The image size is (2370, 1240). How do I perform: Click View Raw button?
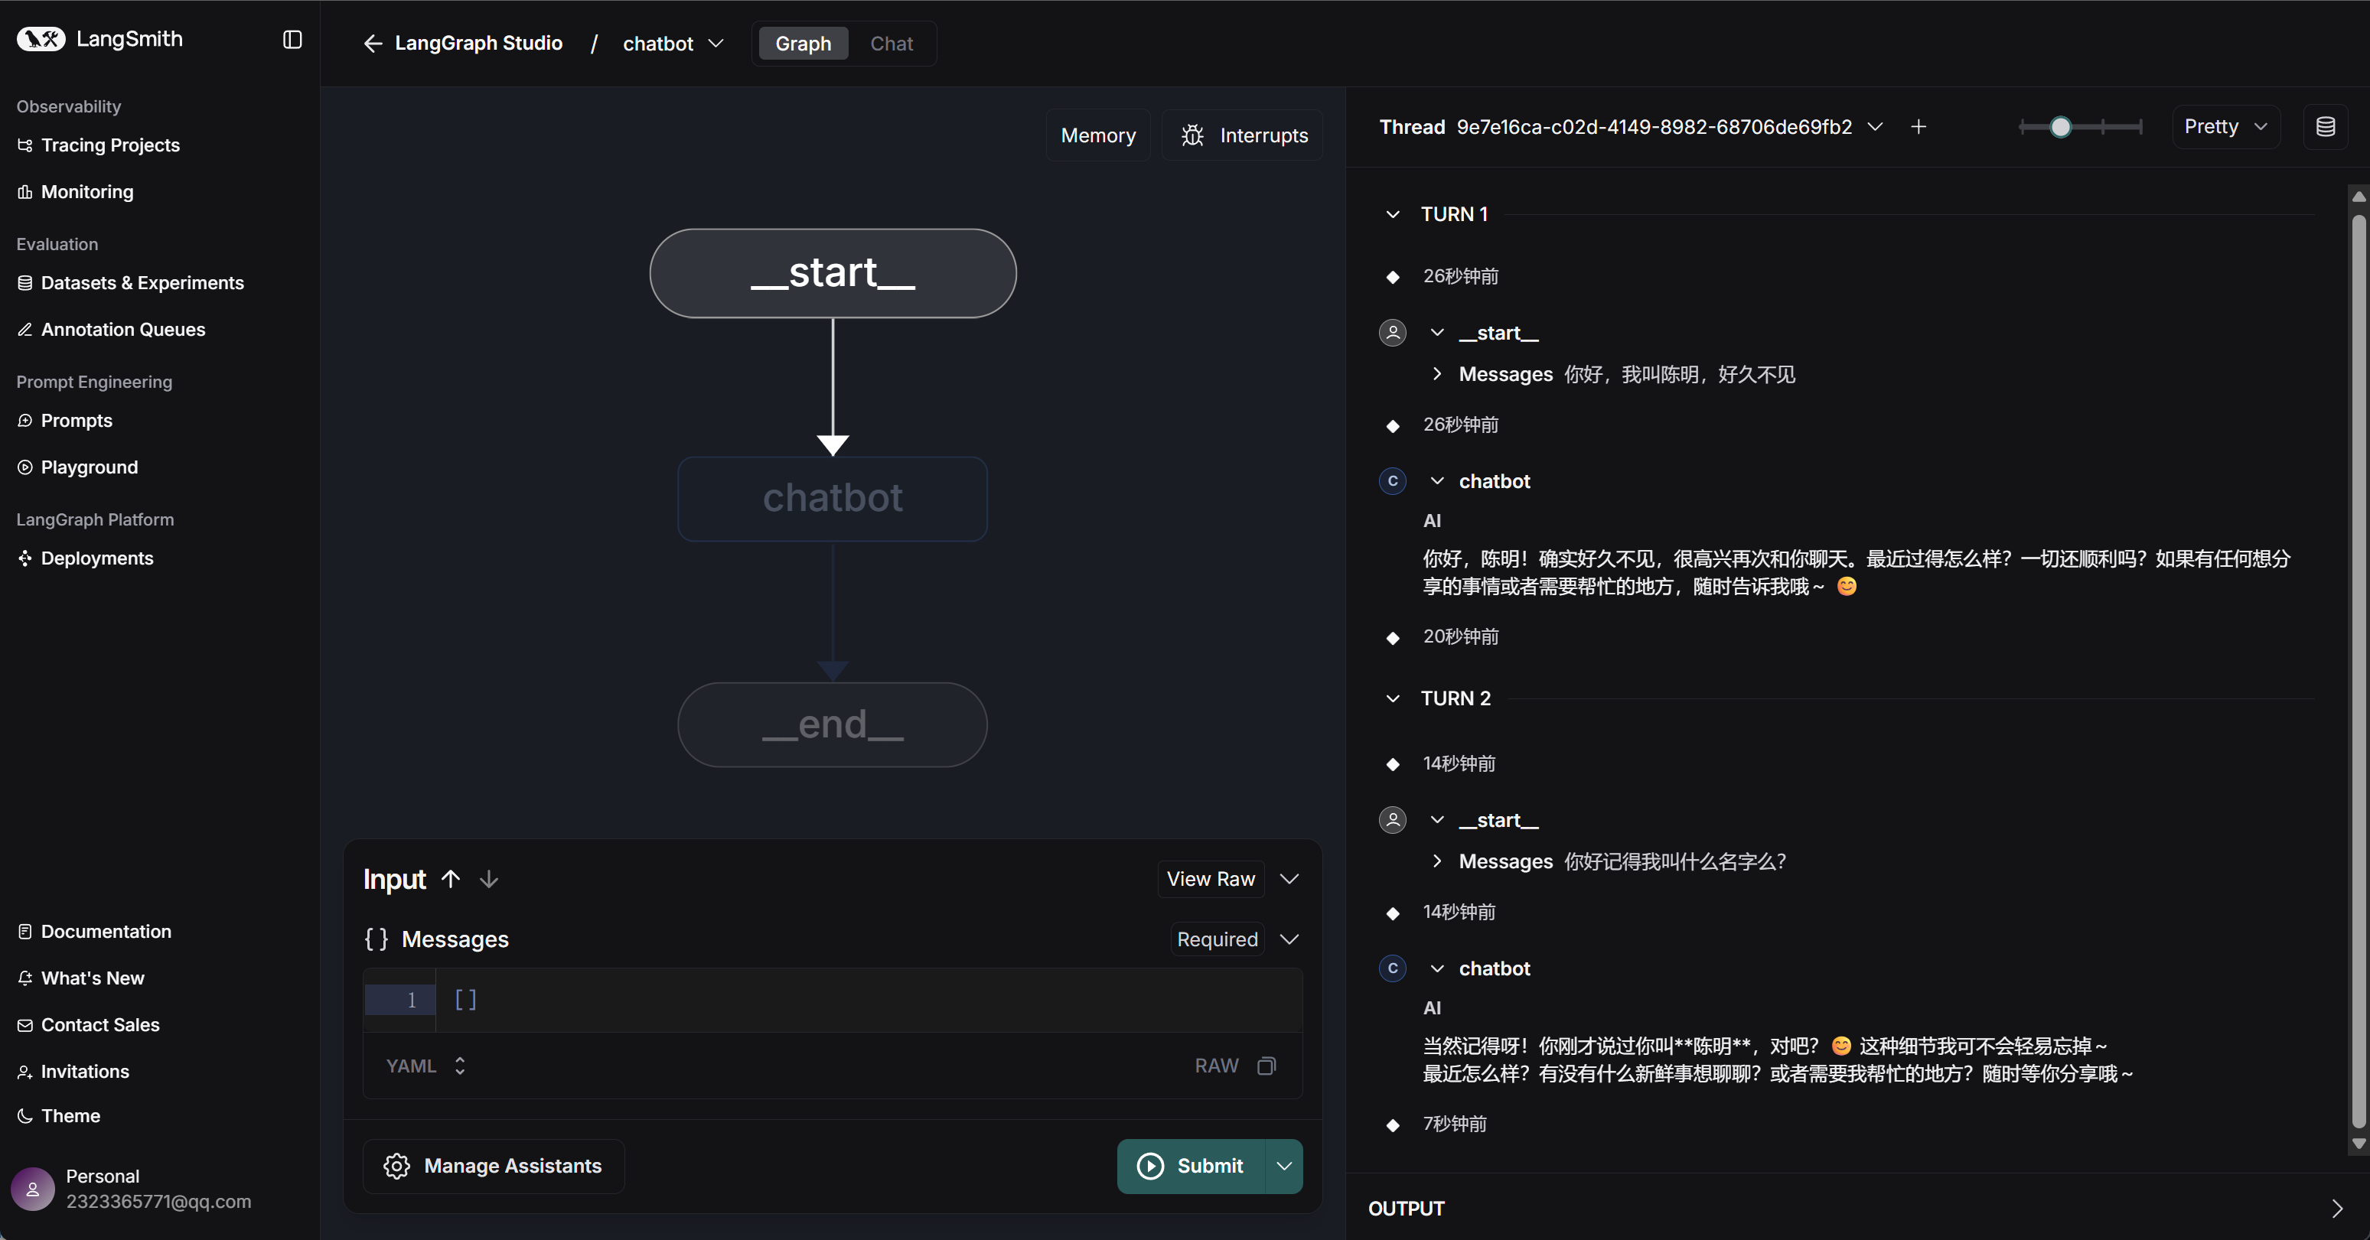[1210, 878]
